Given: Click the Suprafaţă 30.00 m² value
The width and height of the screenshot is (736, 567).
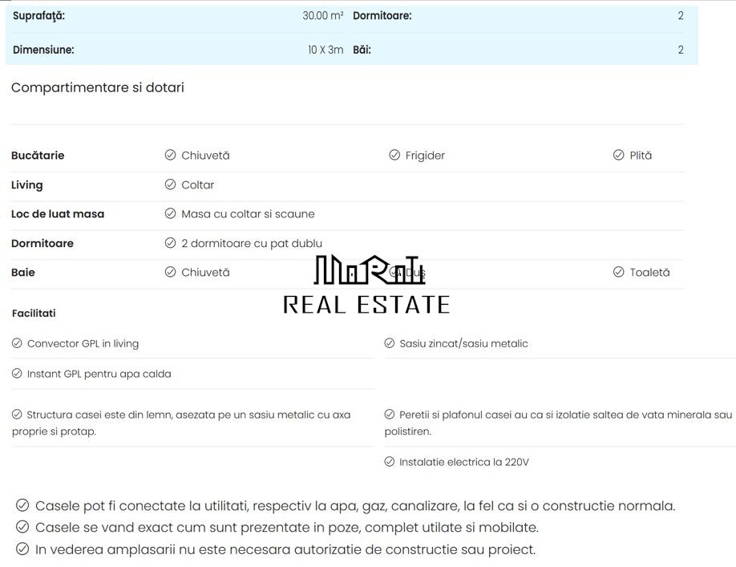Looking at the screenshot, I should 322,16.
